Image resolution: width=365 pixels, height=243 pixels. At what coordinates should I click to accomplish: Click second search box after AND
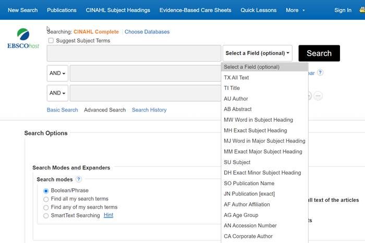coord(145,74)
